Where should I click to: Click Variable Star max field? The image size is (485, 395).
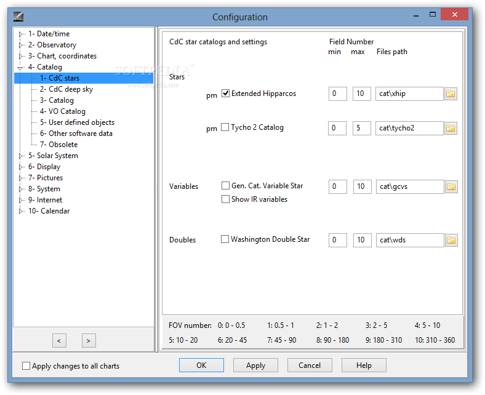(362, 186)
